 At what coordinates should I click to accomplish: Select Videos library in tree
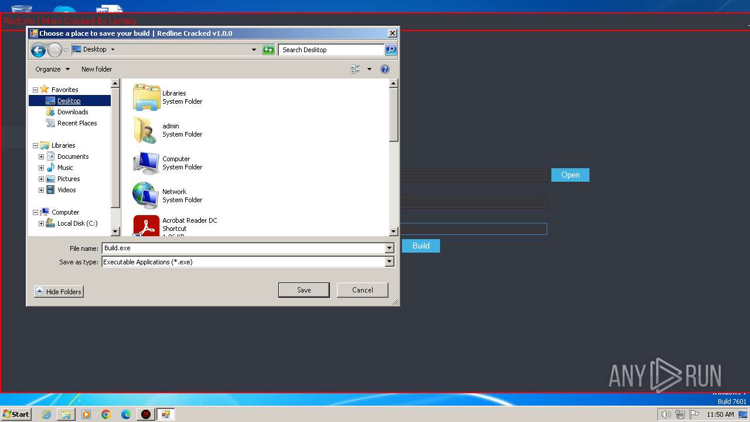tap(66, 190)
